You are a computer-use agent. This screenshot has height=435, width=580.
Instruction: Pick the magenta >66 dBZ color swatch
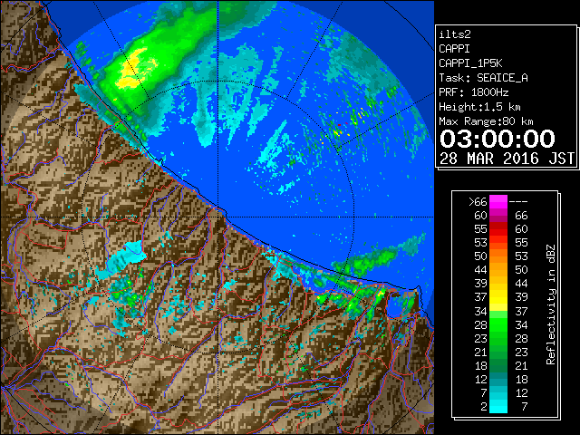498,202
